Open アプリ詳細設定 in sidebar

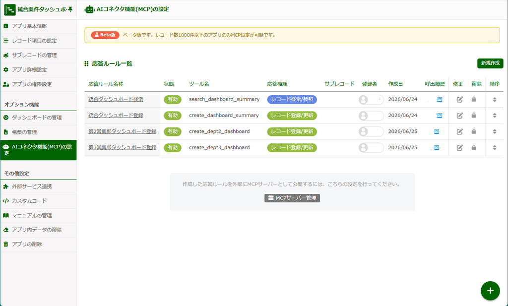click(x=39, y=70)
